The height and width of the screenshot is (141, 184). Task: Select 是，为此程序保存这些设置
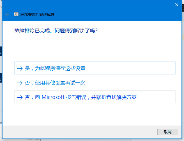tap(95, 68)
